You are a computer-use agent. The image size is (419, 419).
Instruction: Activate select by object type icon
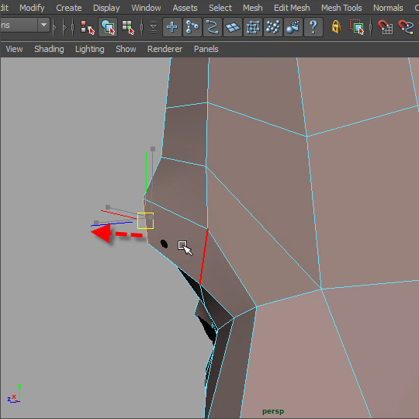coord(108,27)
